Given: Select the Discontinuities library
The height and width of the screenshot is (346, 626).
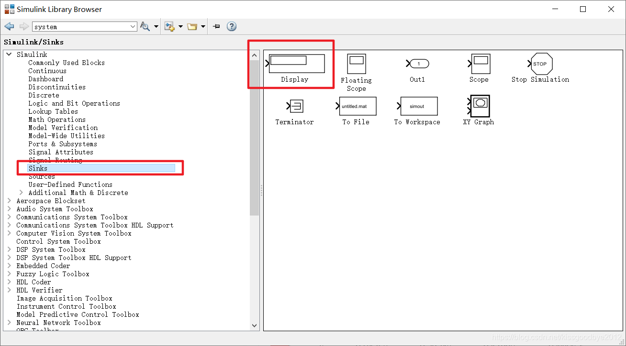Looking at the screenshot, I should (57, 87).
